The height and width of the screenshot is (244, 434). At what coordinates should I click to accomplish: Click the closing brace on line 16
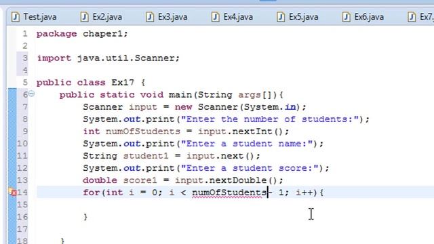point(85,217)
